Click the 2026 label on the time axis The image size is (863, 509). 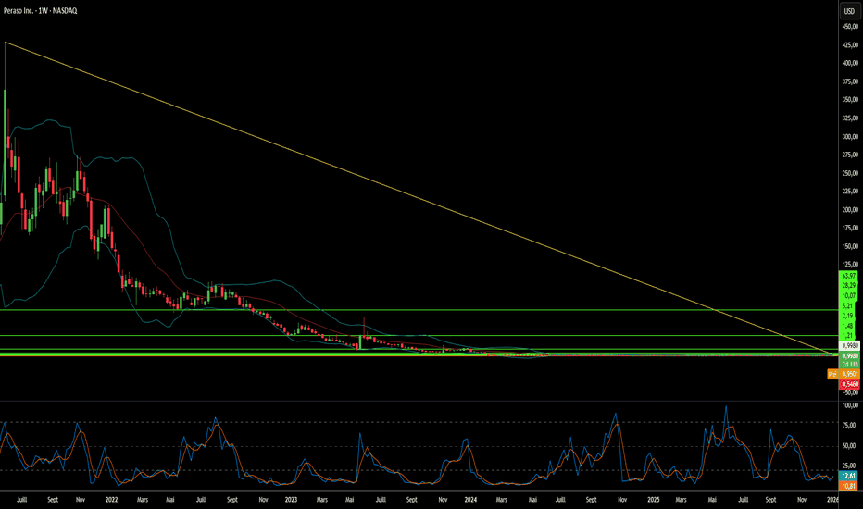[832, 500]
